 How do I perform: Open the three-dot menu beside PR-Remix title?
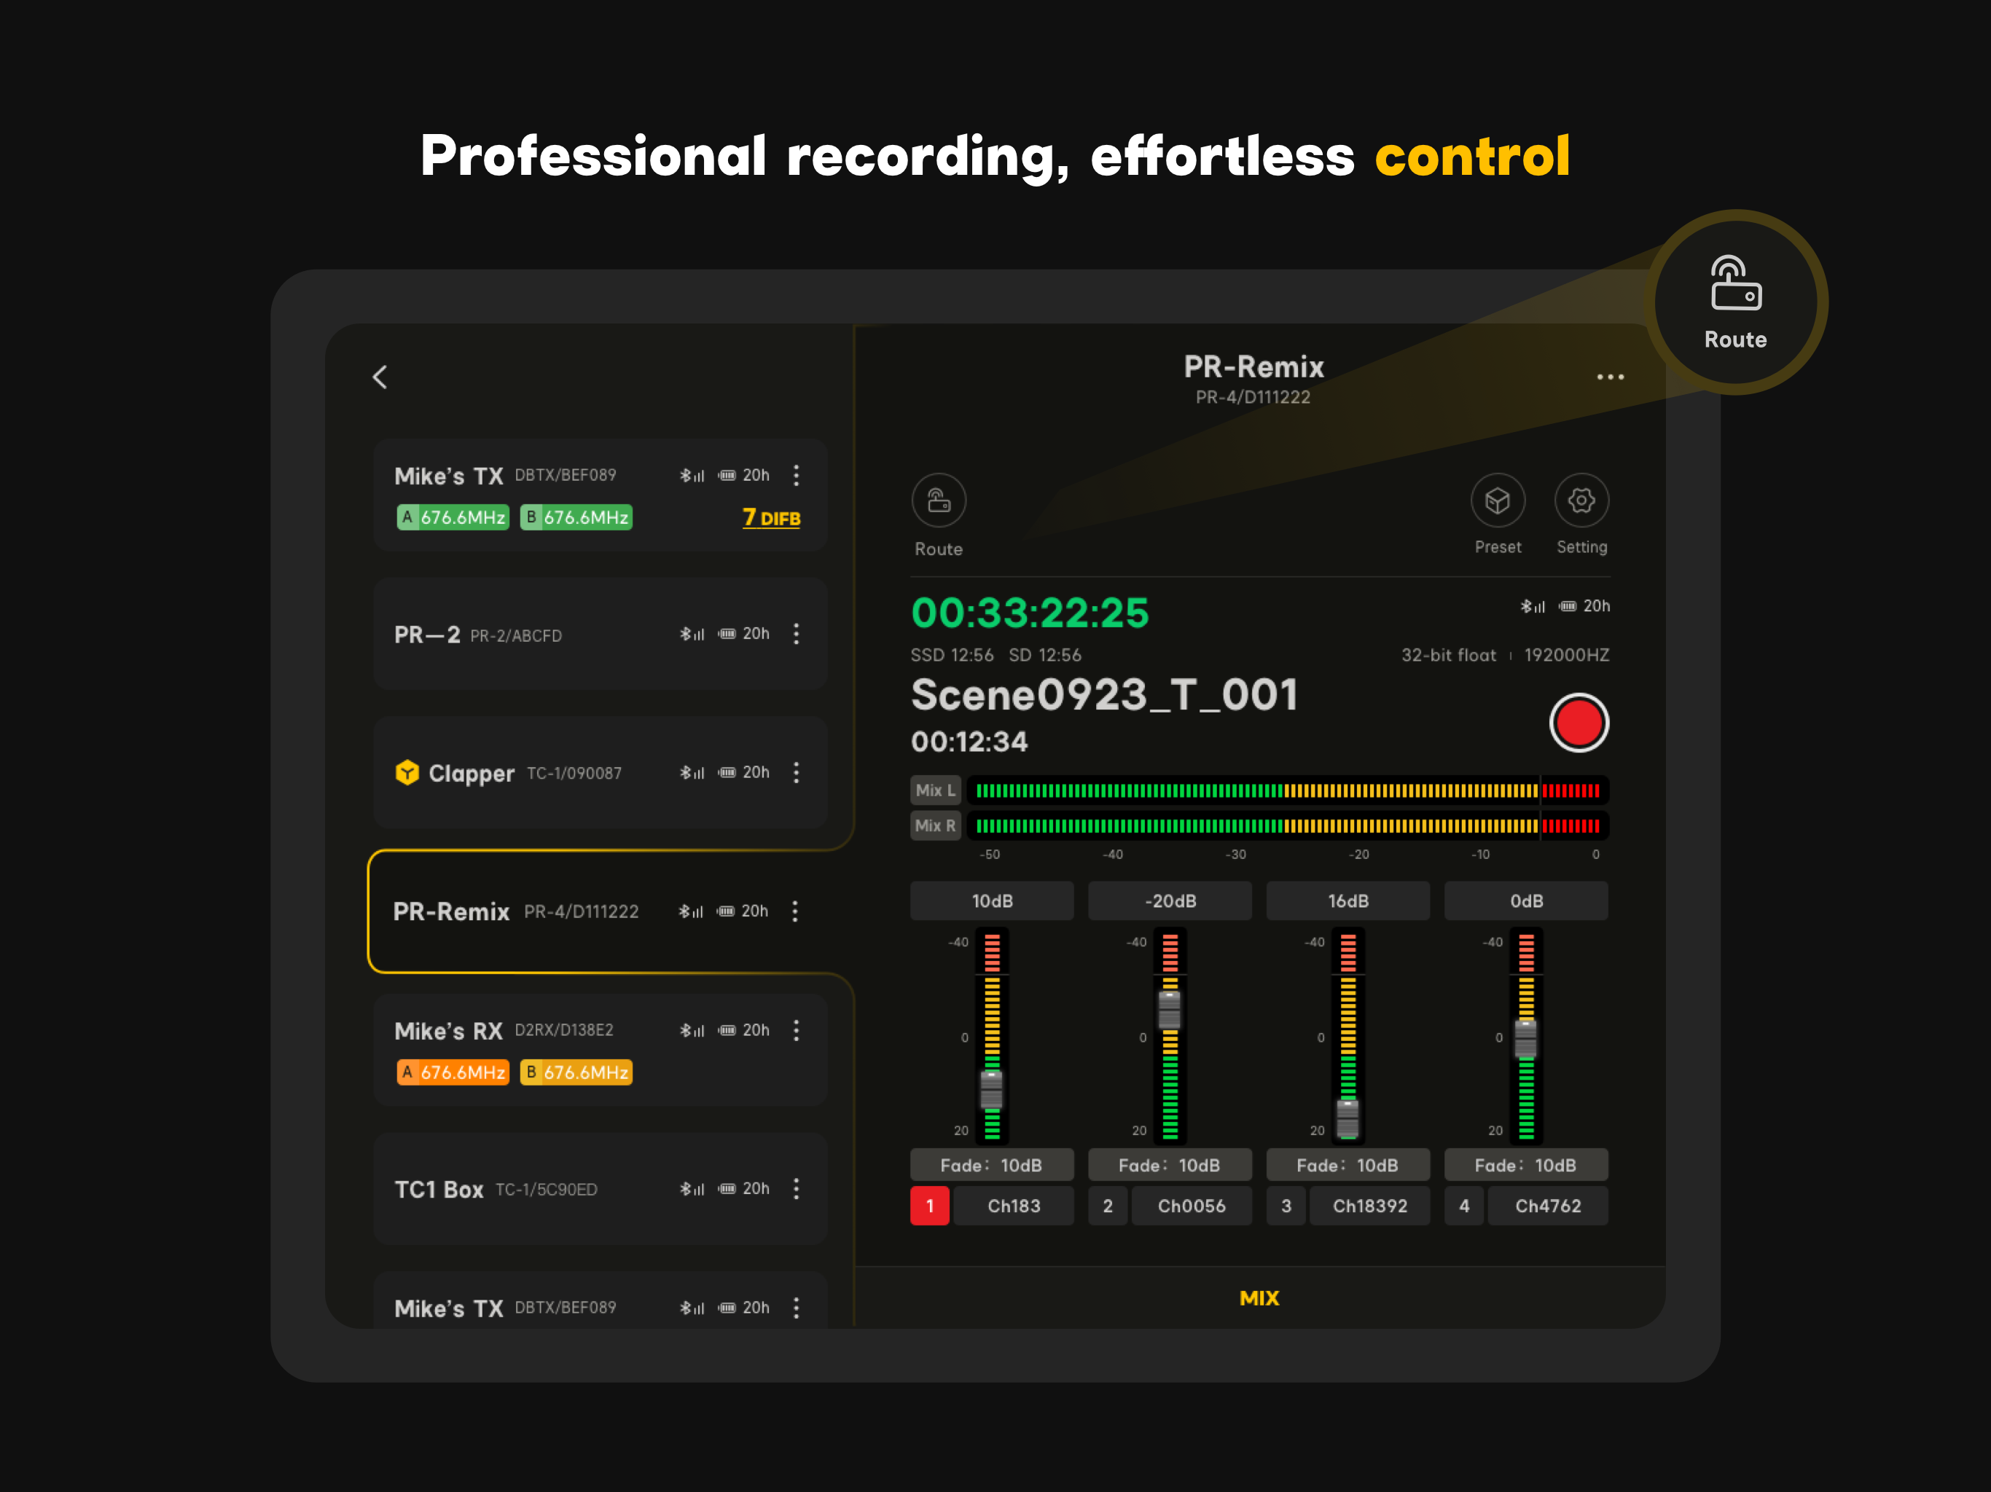[x=1611, y=377]
